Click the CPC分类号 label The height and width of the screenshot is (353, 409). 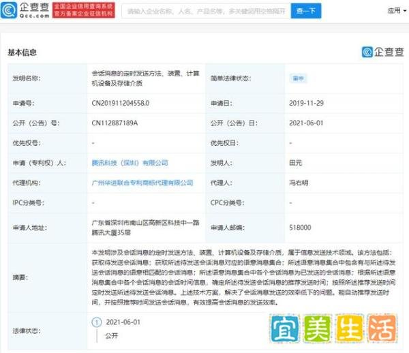click(x=228, y=202)
